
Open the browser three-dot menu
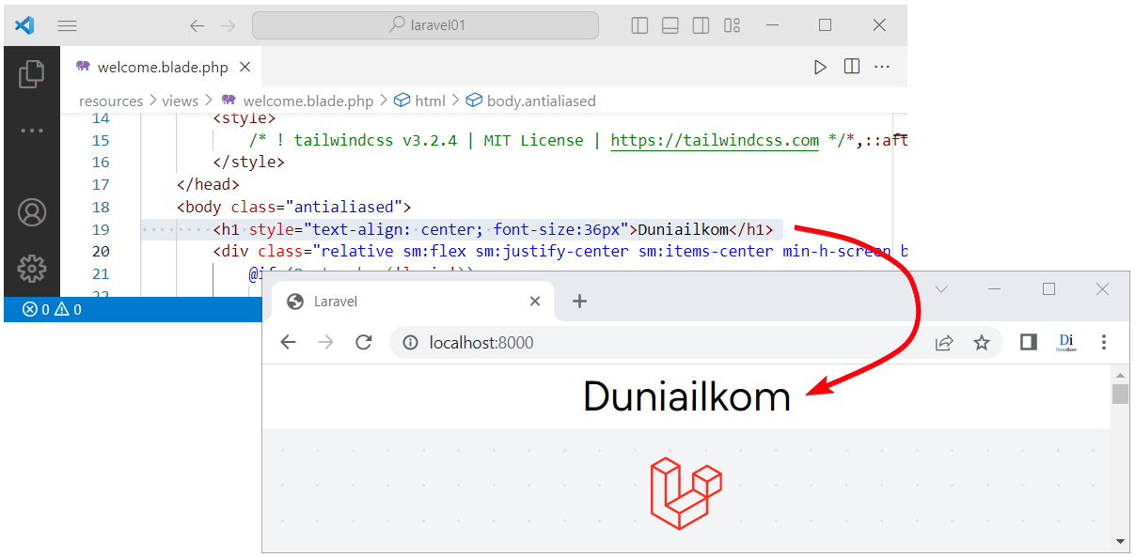coord(1104,343)
